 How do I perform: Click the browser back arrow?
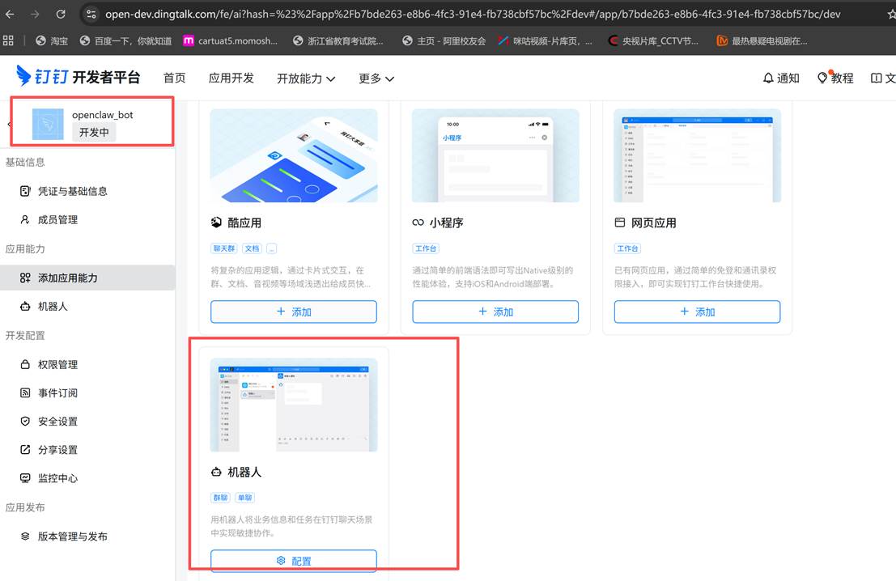(x=10, y=15)
